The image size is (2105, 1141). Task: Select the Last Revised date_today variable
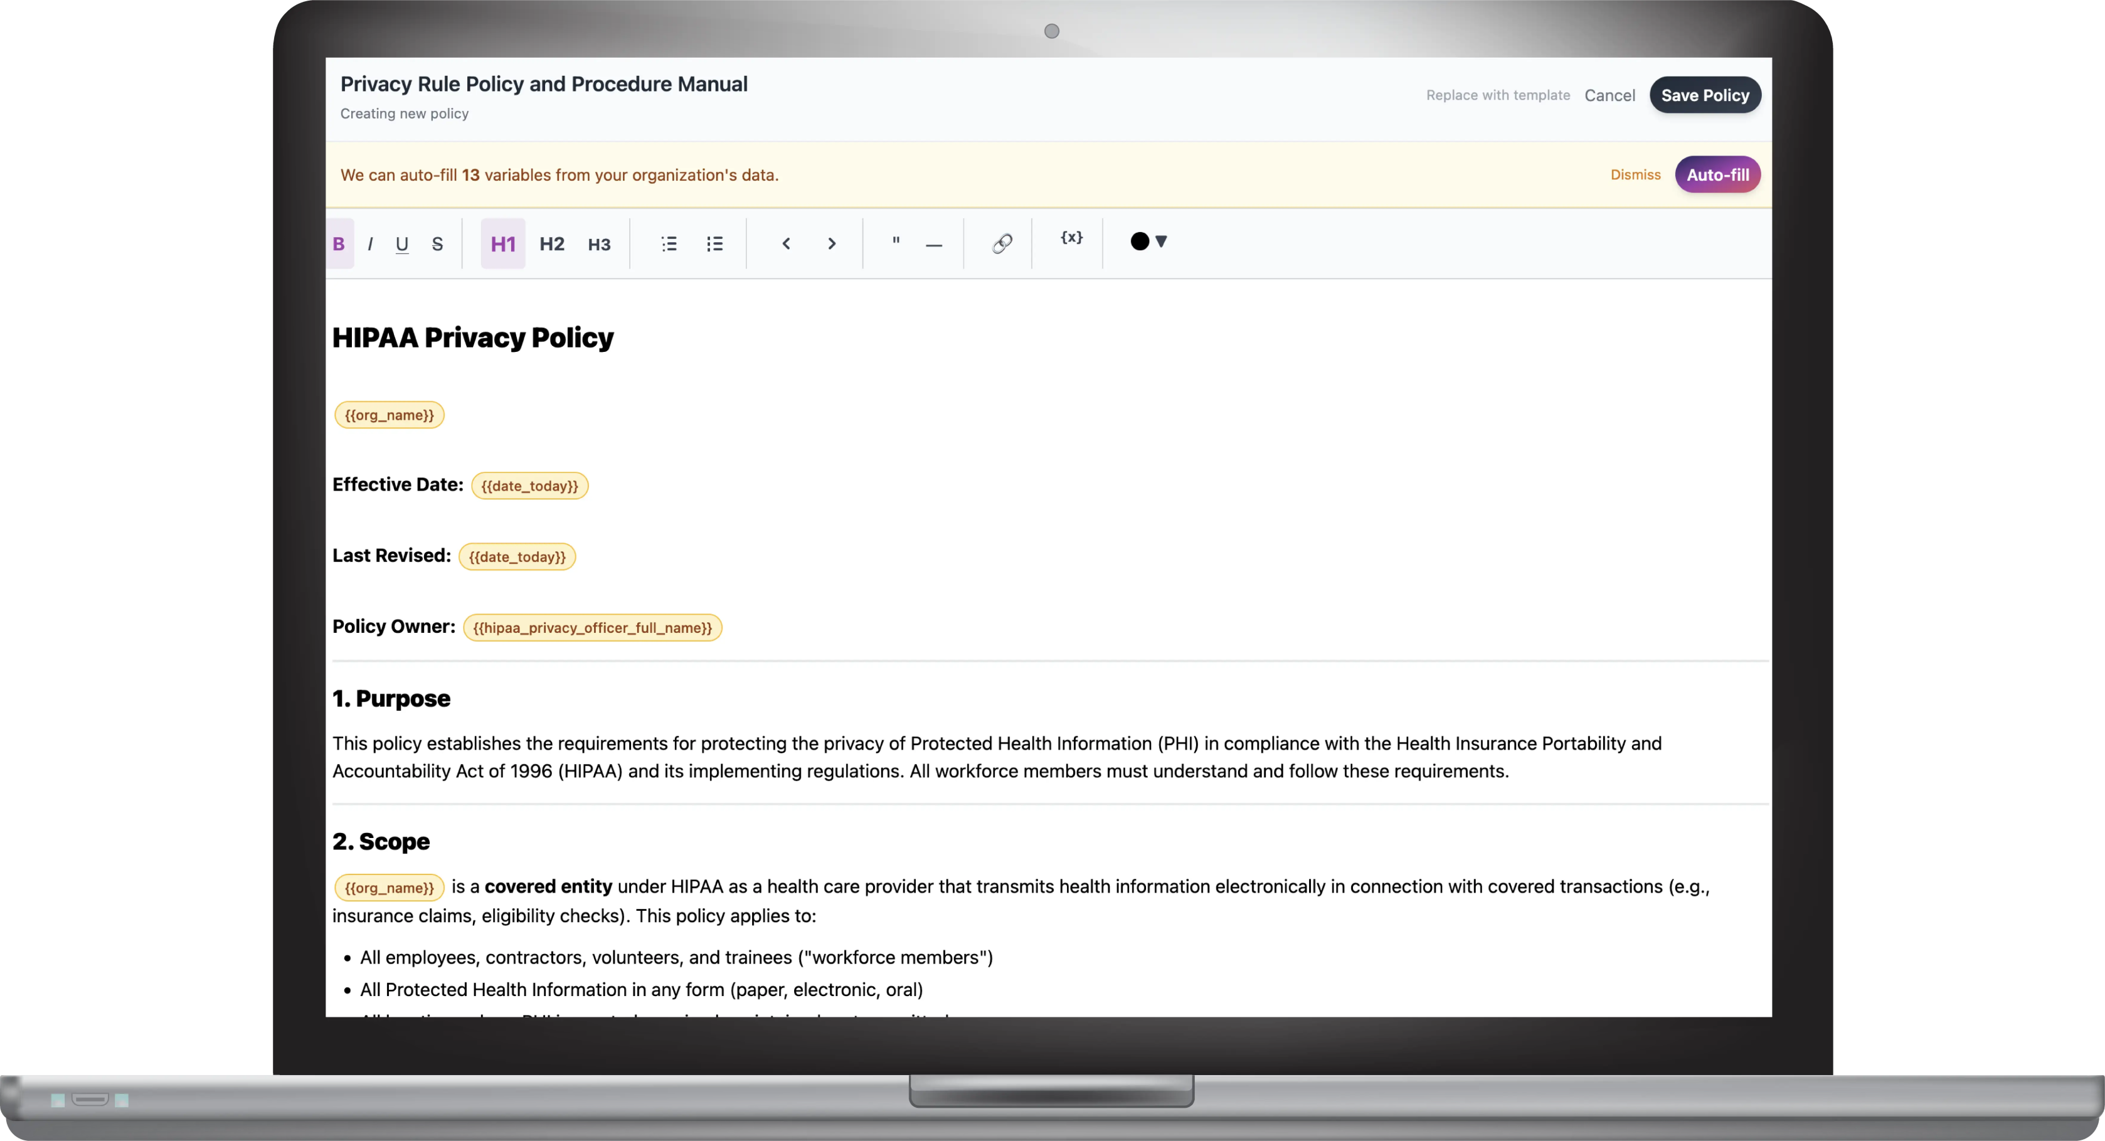(517, 556)
